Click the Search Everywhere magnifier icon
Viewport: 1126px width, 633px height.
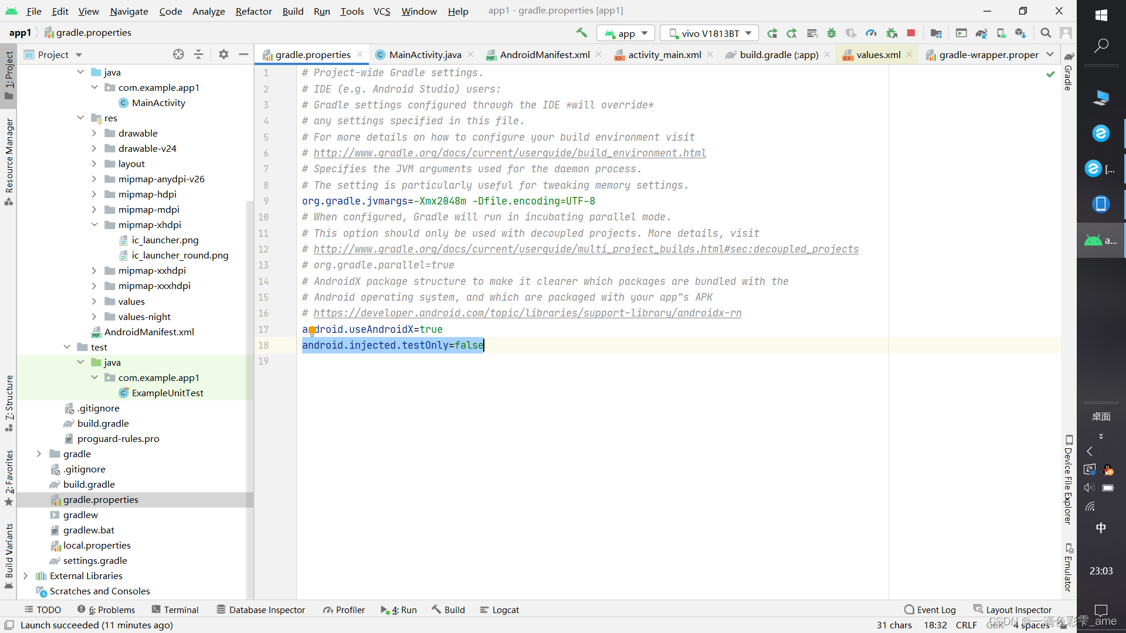(x=1046, y=33)
